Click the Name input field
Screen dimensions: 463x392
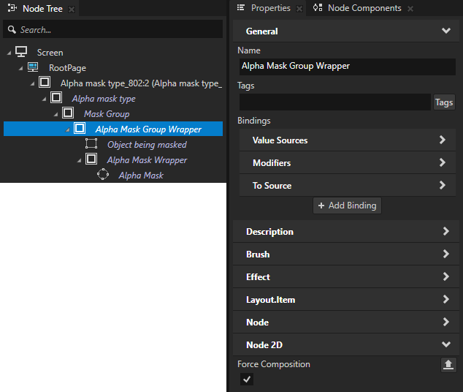tap(347, 66)
